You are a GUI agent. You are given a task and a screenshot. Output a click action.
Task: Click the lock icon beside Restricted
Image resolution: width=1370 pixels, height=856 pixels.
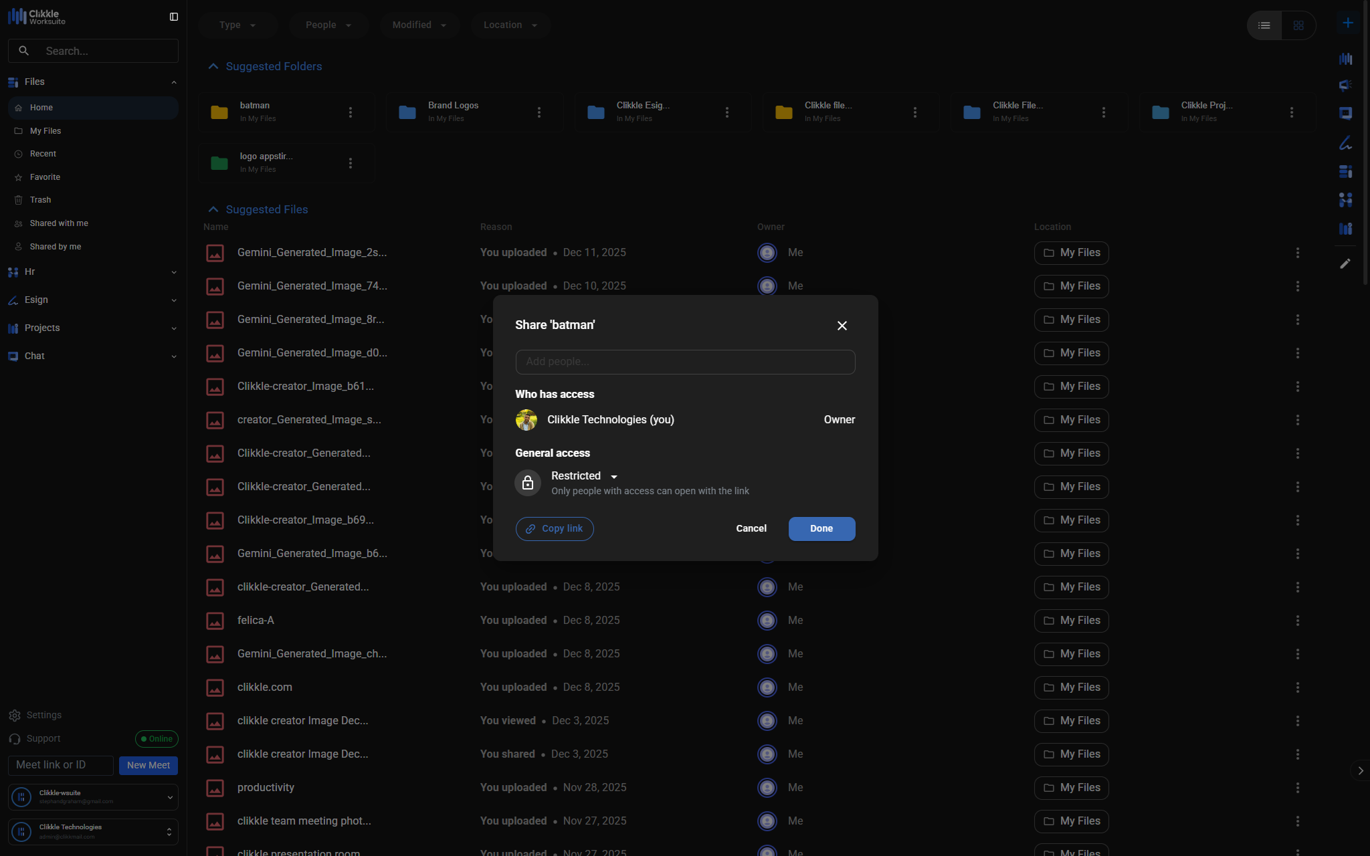pos(528,483)
